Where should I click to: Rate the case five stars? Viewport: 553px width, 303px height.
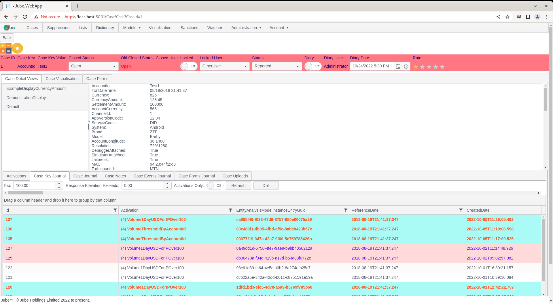pos(442,67)
